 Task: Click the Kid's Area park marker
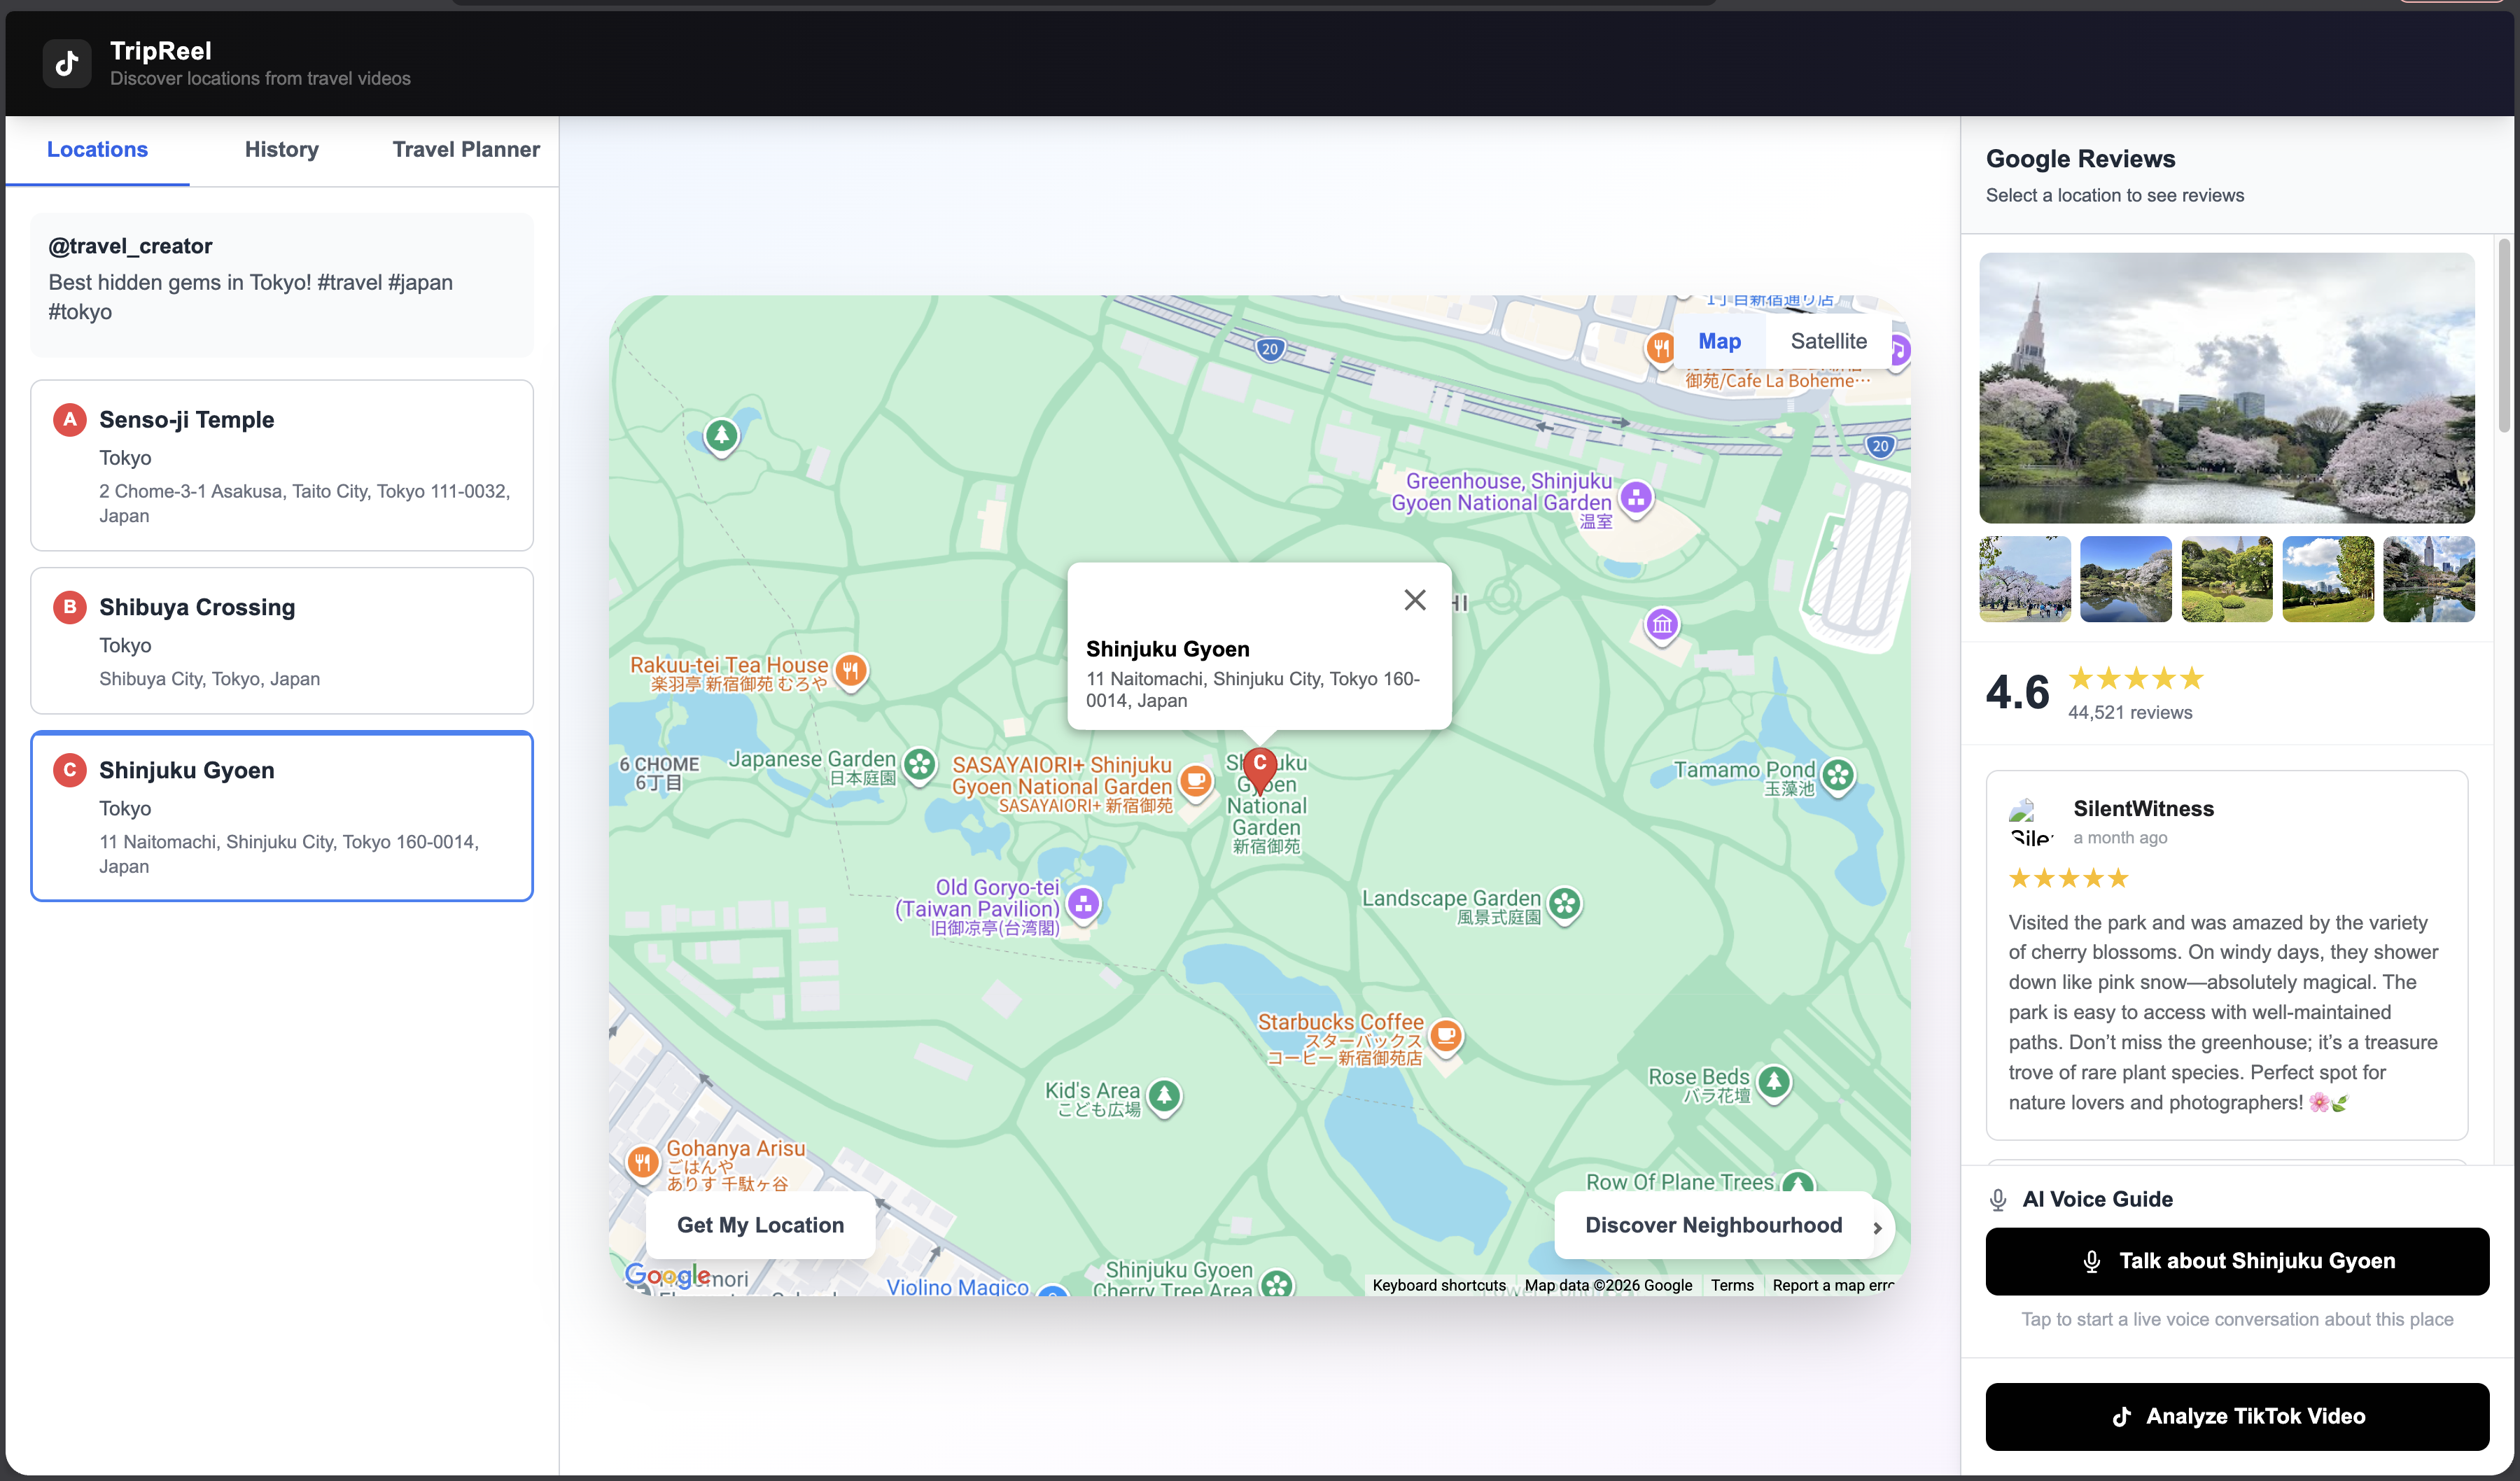tap(1164, 1095)
